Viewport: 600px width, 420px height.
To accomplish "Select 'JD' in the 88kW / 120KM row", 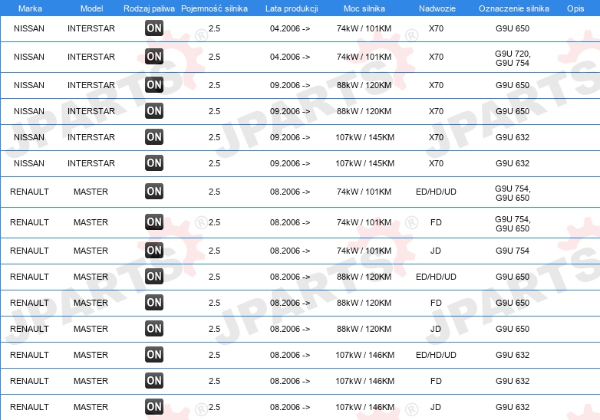I will click(x=436, y=329).
